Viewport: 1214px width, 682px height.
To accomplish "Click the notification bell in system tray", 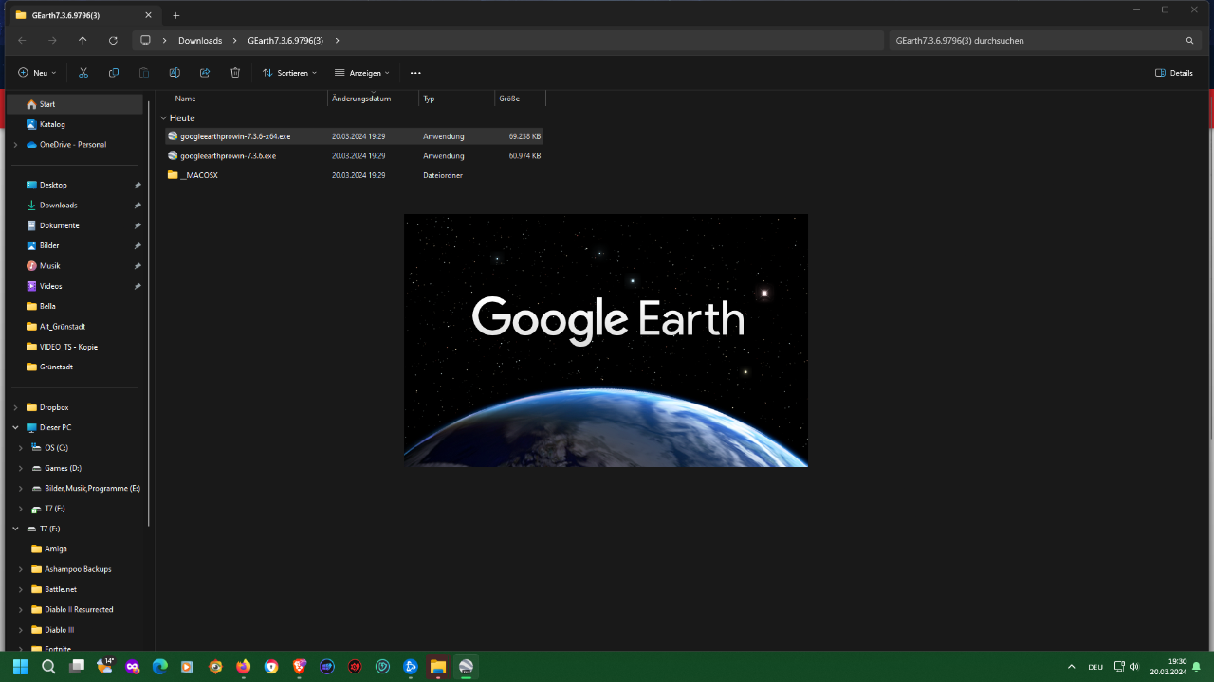I will coord(1197,667).
